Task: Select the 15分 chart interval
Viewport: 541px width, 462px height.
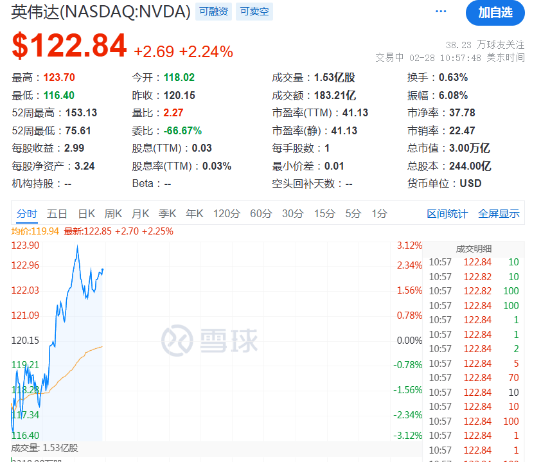Action: click(324, 213)
